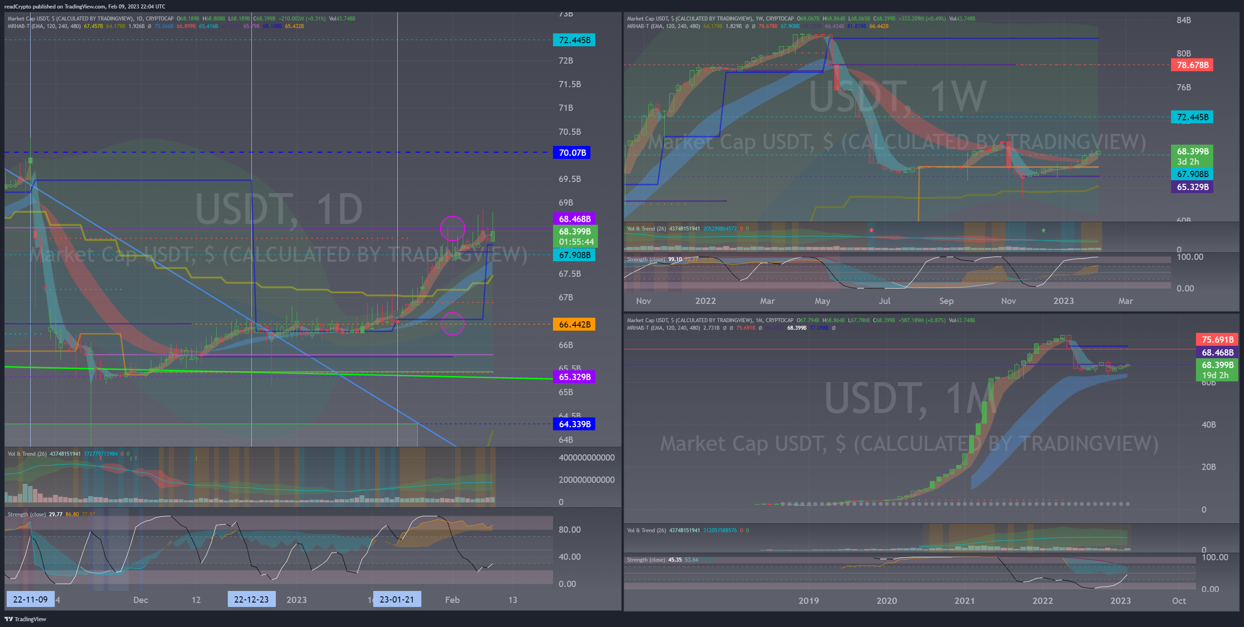The height and width of the screenshot is (627, 1244).
Task: Click the cyan 67.908B label on the weekly chart
Action: coord(1192,174)
